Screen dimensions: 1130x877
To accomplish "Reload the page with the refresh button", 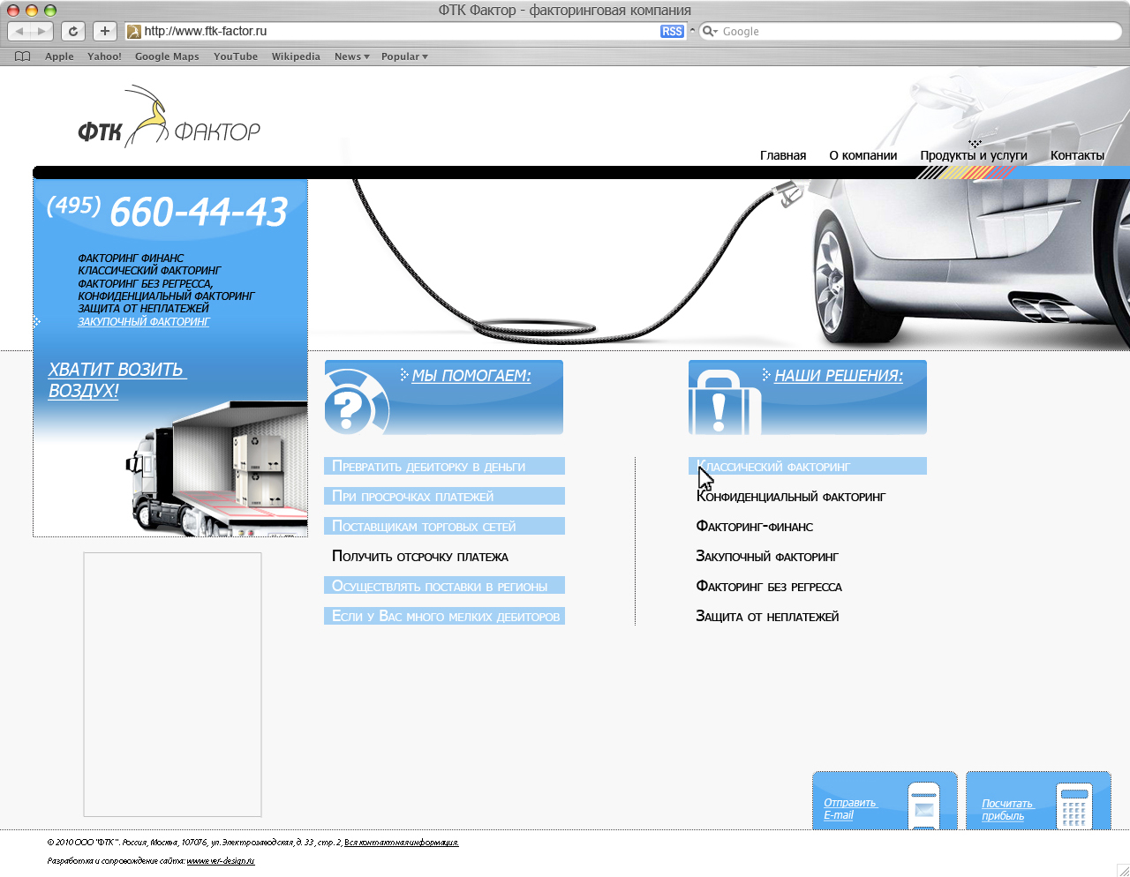I will pos(73,31).
